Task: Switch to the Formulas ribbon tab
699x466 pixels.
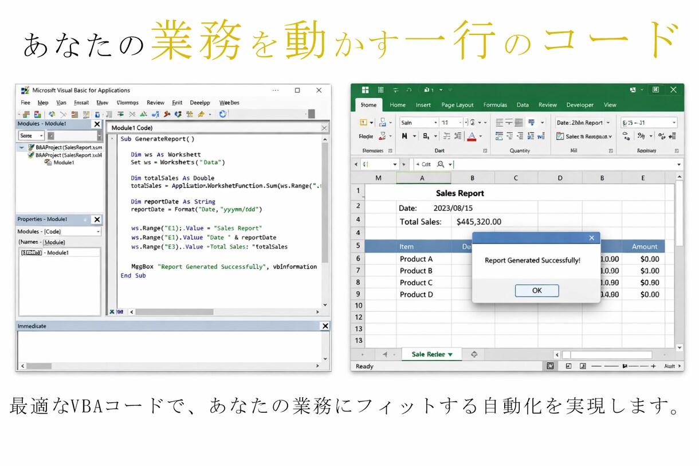Action: (x=495, y=105)
